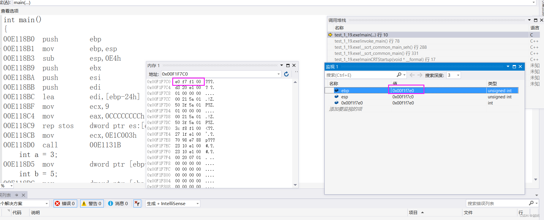Open Watch 1 window options dropdown arrow
Viewport: 544px width, 220px height.
(x=508, y=67)
